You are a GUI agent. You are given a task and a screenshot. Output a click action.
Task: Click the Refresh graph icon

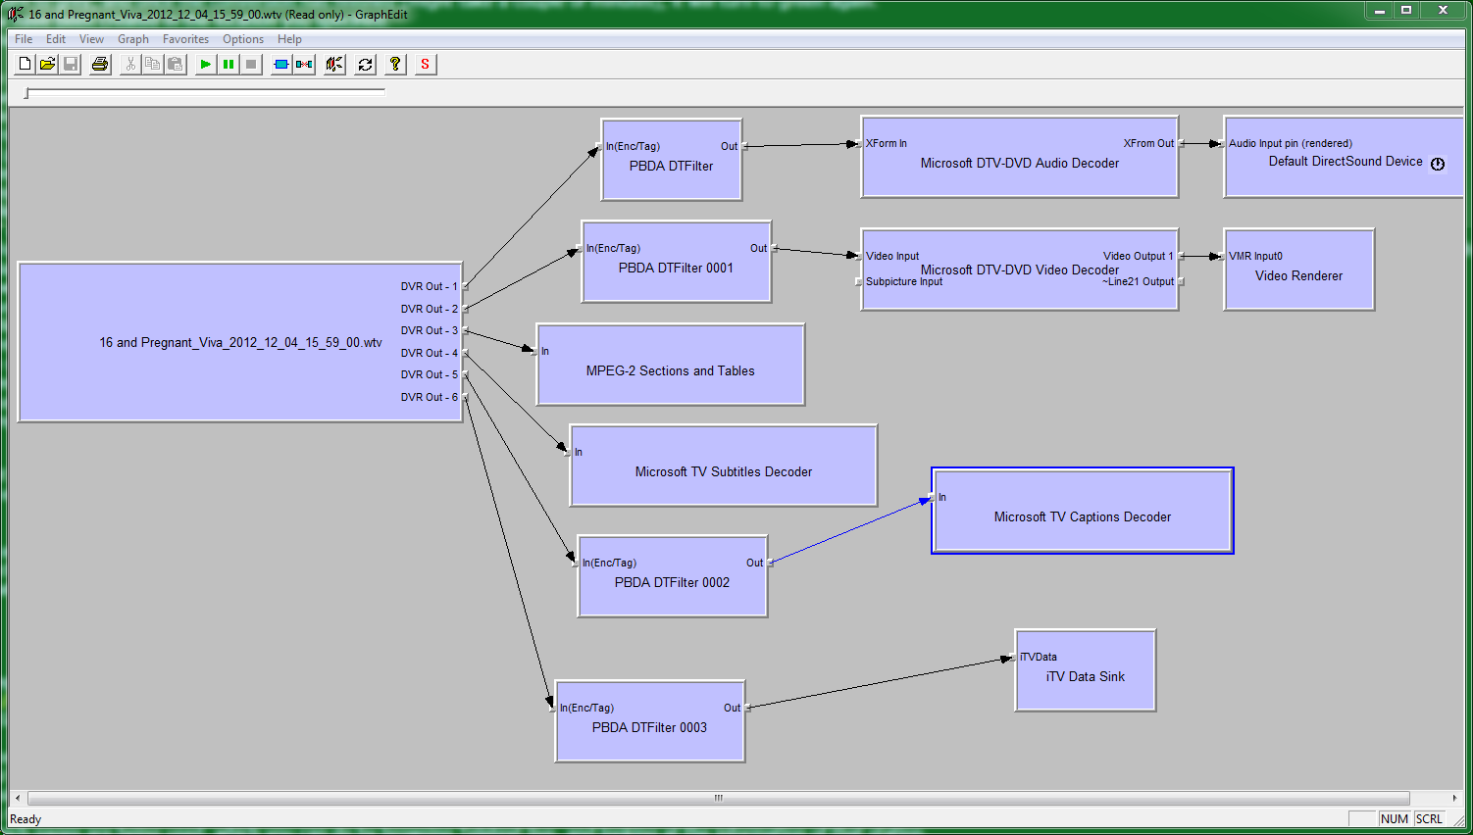[365, 64]
